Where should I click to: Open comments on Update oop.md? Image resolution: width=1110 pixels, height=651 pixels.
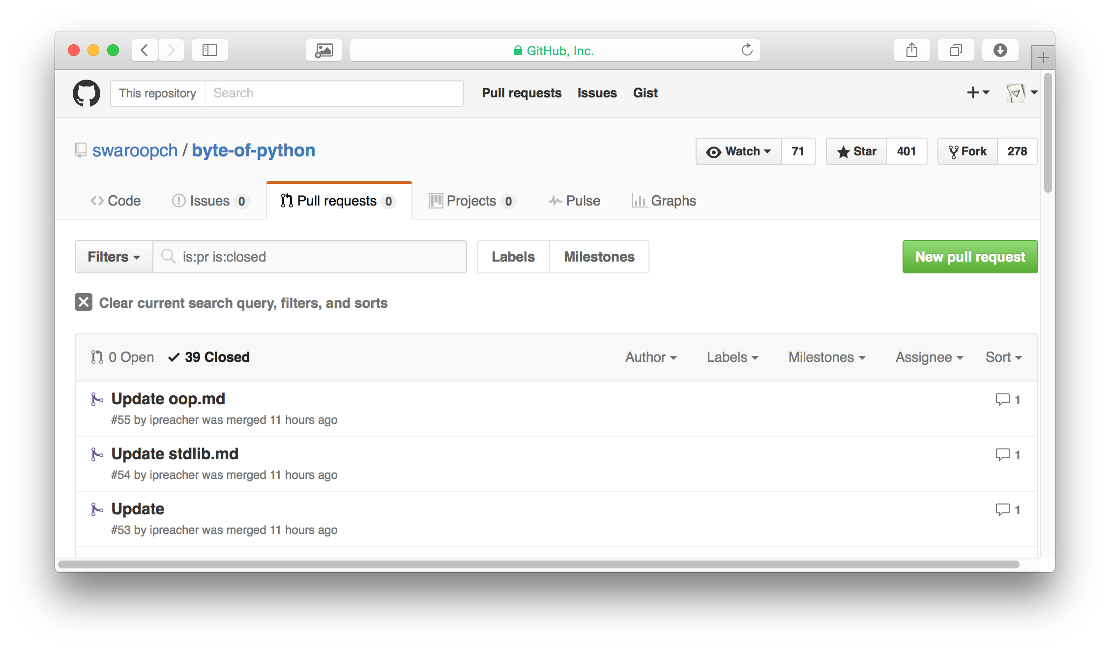pos(1007,399)
